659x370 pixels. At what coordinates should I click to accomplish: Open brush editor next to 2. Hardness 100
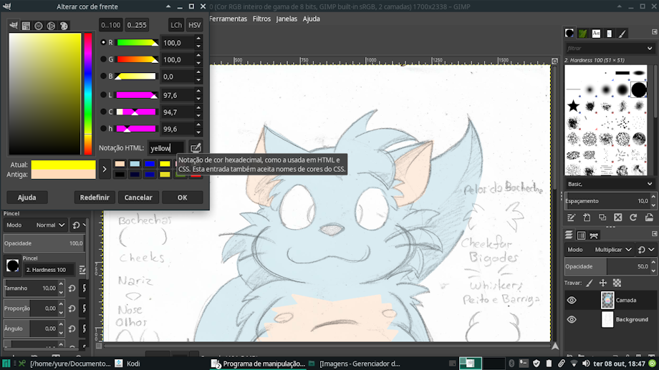[x=82, y=270]
